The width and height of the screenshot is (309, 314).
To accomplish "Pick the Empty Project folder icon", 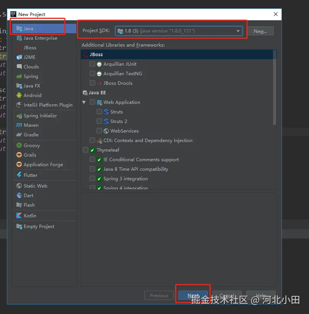I will click(x=19, y=227).
